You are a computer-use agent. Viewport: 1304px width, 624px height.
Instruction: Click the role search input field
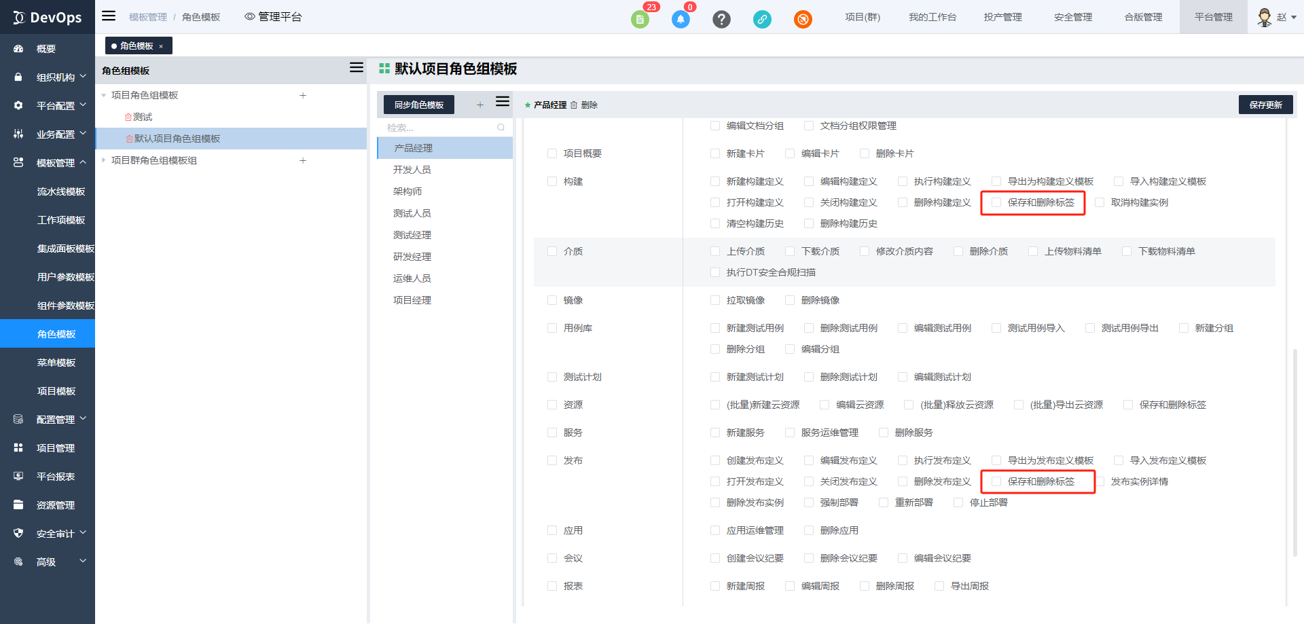pos(440,128)
